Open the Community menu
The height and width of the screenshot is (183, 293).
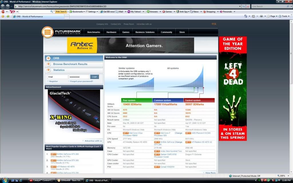(167, 32)
